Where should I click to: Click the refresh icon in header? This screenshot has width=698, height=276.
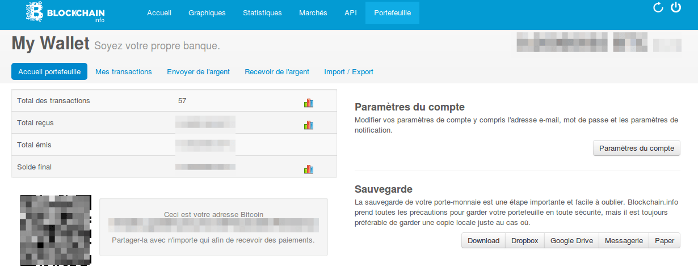[658, 7]
